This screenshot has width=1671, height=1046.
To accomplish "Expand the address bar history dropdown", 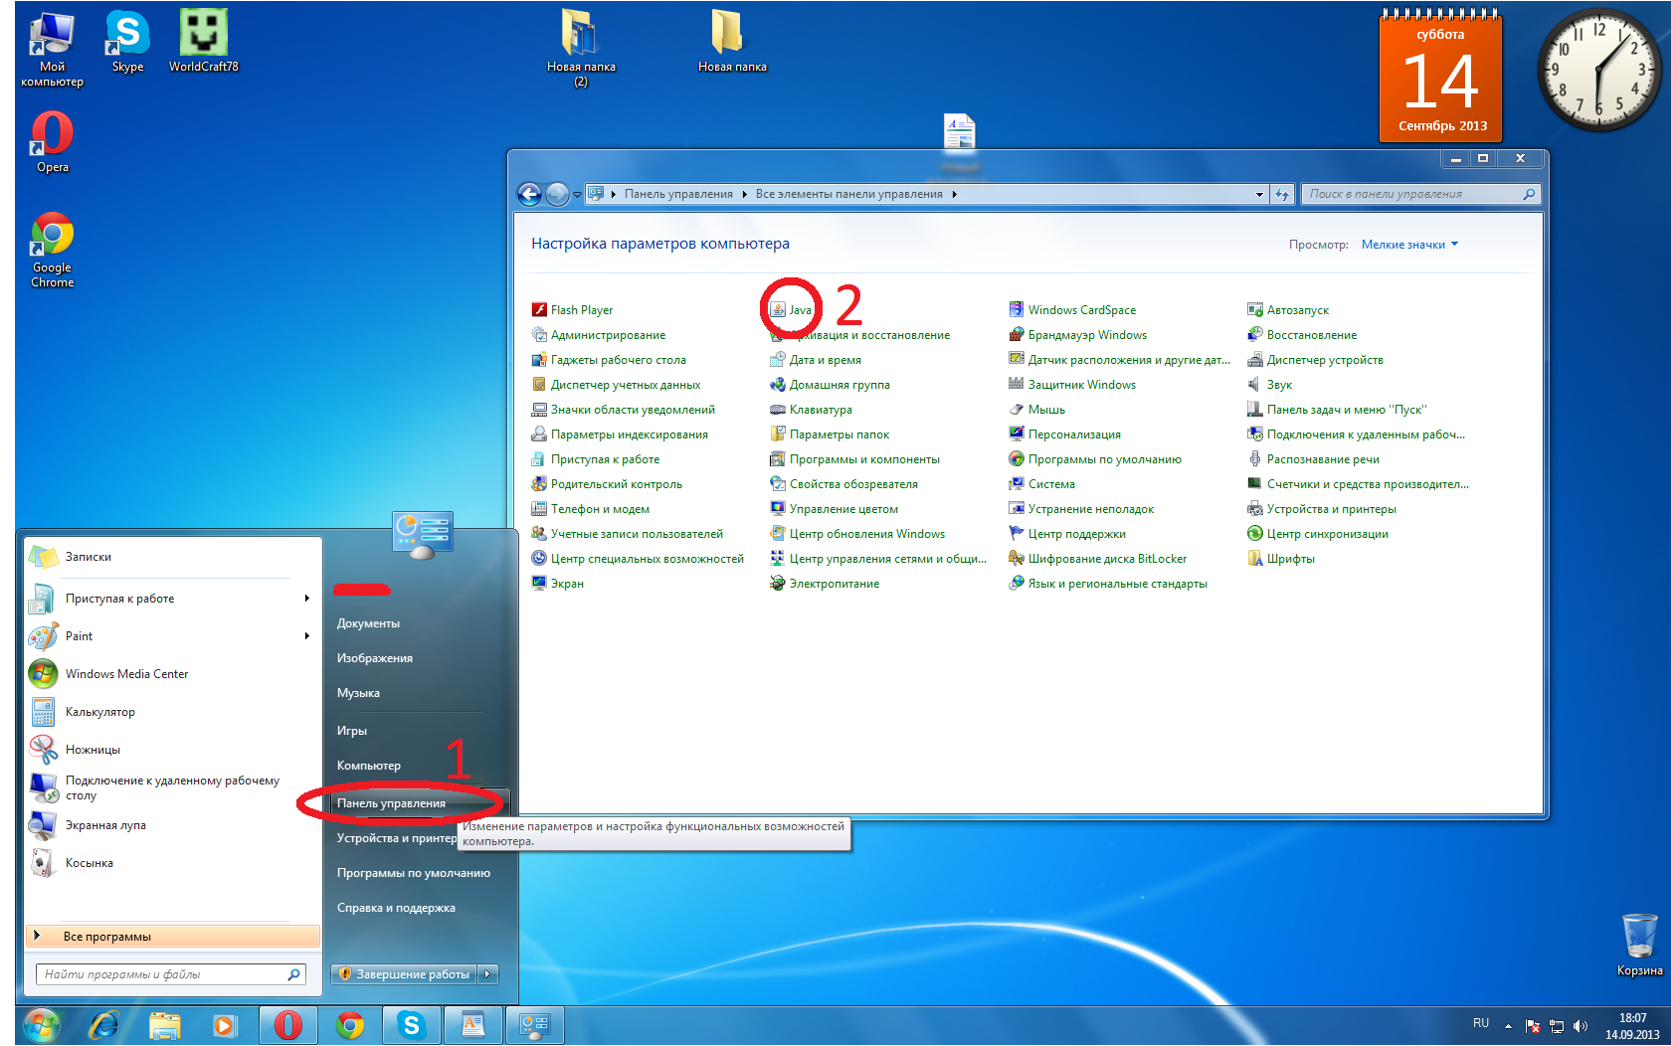I will [1259, 194].
